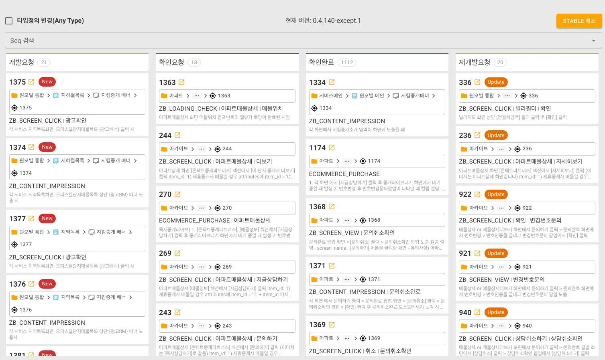Click the Update badge on card 236
Image resolution: width=605 pixels, height=360 pixels.
tap(496, 135)
